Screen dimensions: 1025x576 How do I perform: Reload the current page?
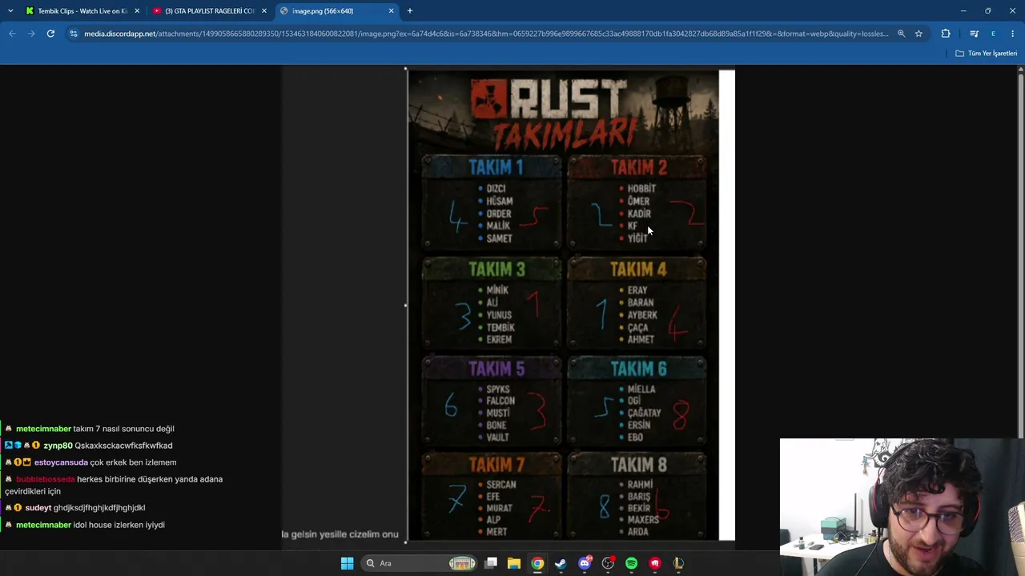coord(50,34)
